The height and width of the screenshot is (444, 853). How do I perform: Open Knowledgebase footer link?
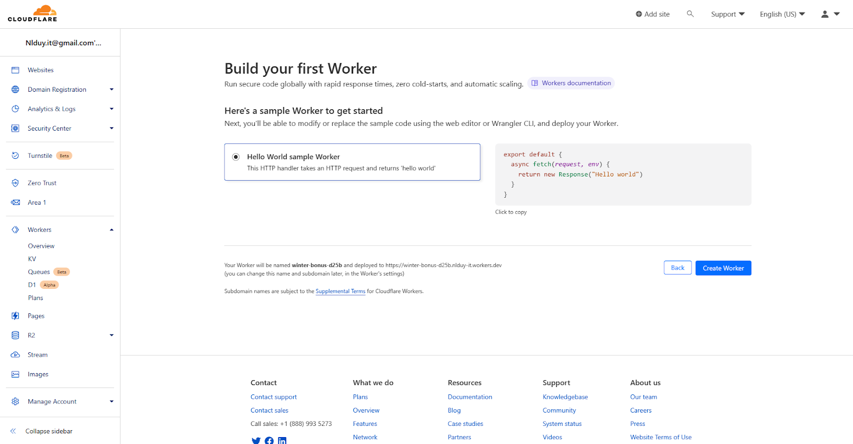pos(565,397)
